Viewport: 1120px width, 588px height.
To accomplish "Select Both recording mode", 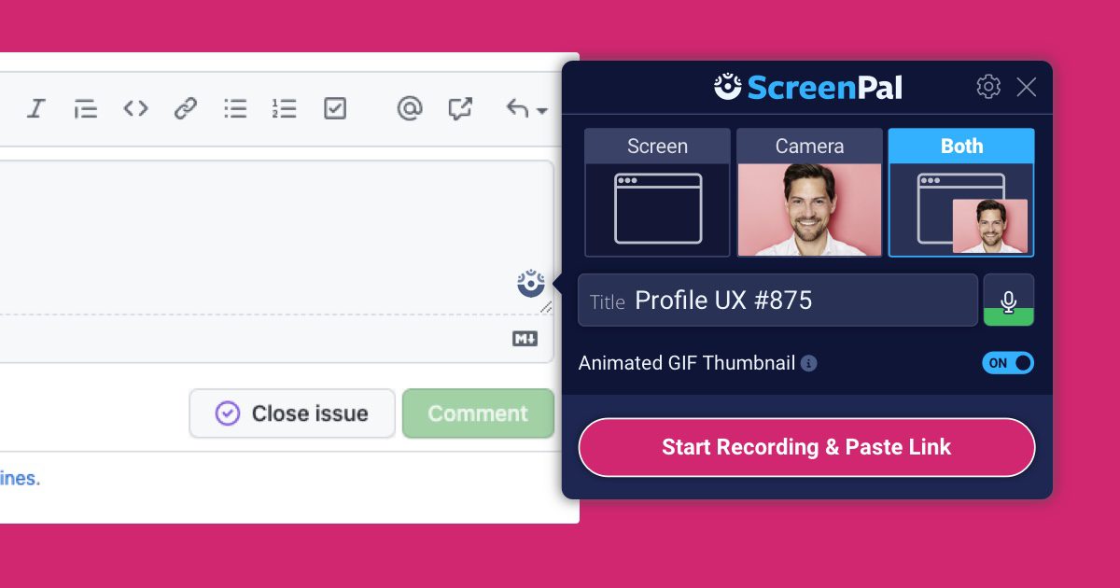I will pyautogui.click(x=961, y=192).
